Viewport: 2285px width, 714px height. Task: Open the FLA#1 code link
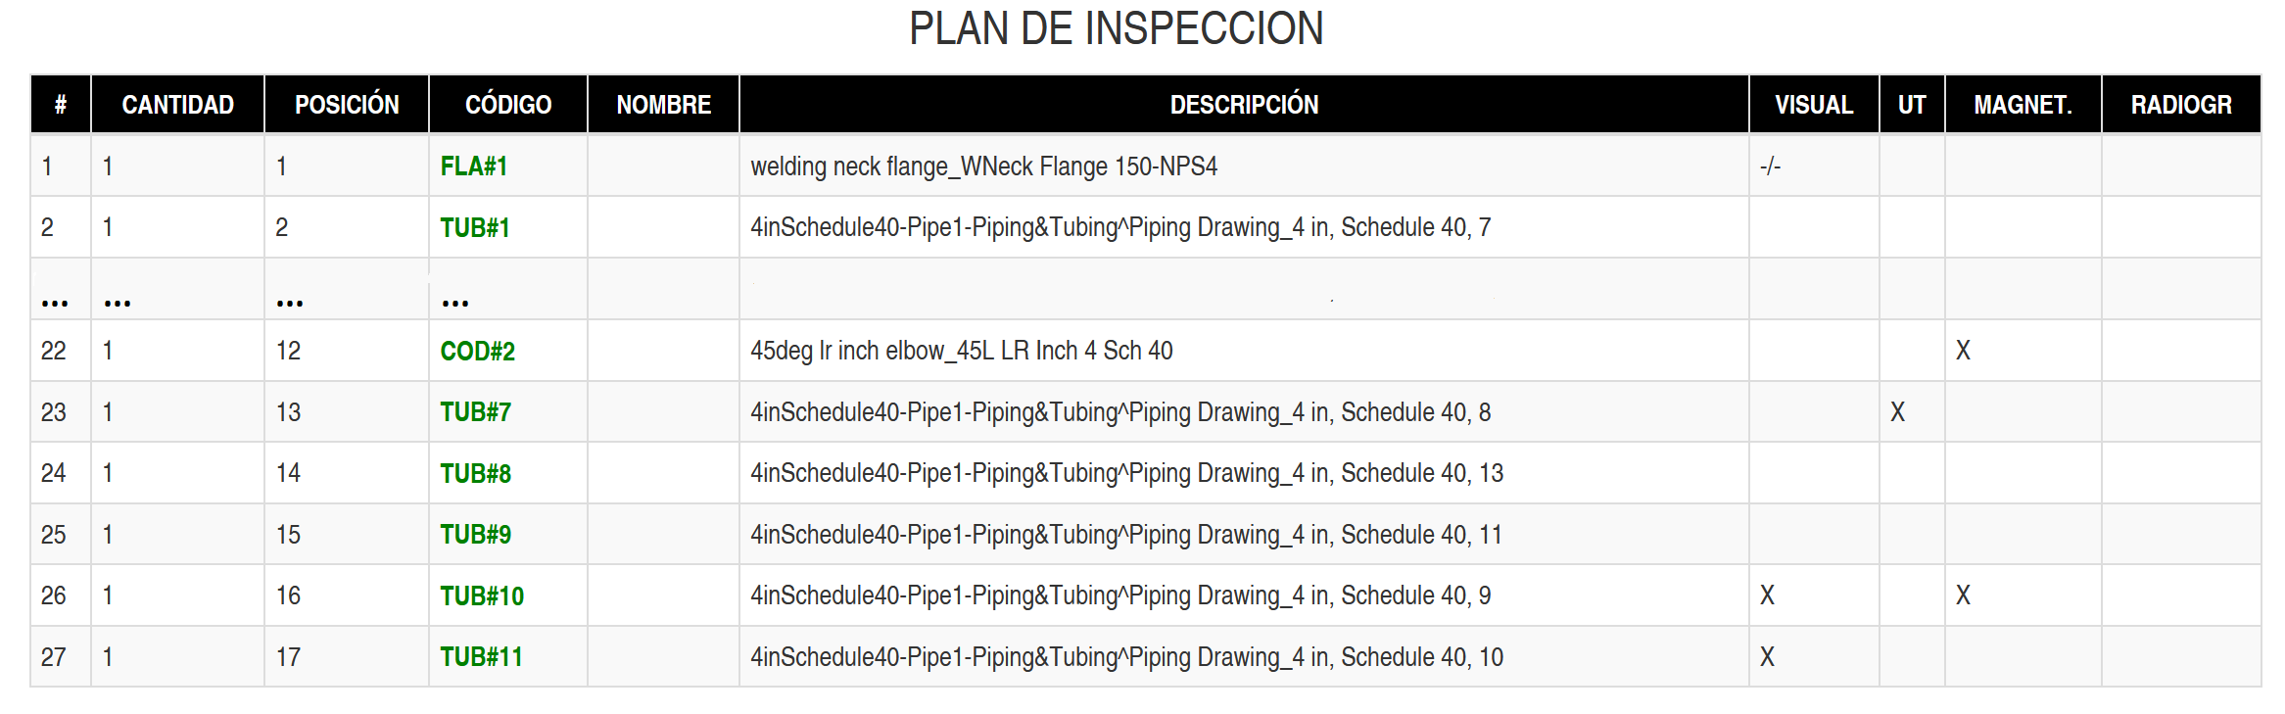click(473, 167)
